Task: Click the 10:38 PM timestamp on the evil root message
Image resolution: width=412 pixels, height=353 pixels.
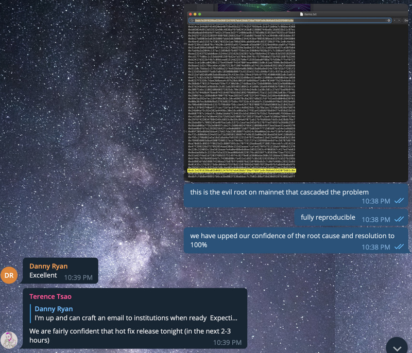Action: coord(376,201)
